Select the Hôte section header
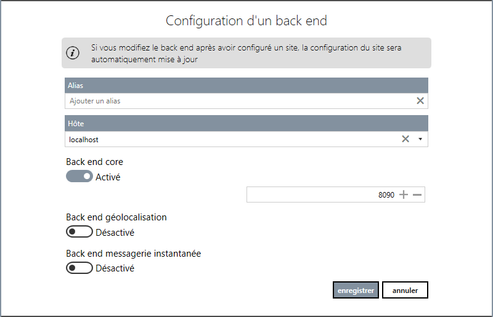493x317 pixels. (x=246, y=124)
